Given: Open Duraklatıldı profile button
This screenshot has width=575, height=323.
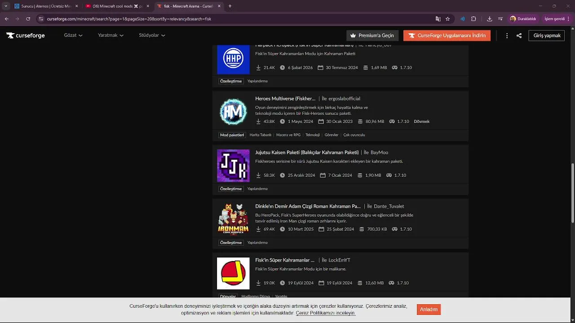Looking at the screenshot, I should tap(523, 19).
